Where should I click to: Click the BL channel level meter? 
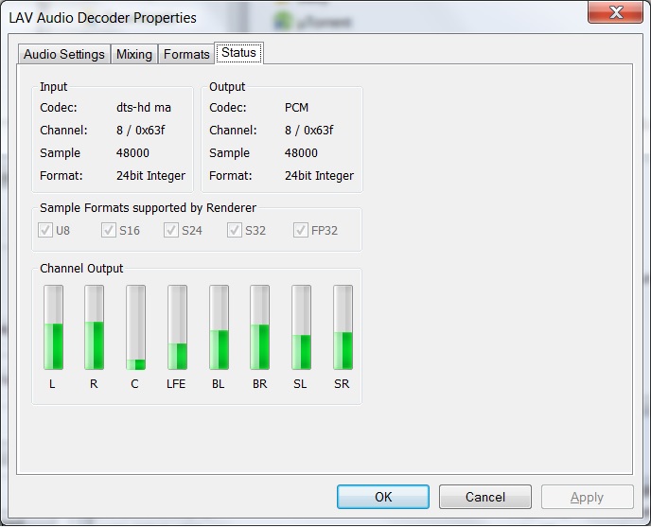coord(219,327)
